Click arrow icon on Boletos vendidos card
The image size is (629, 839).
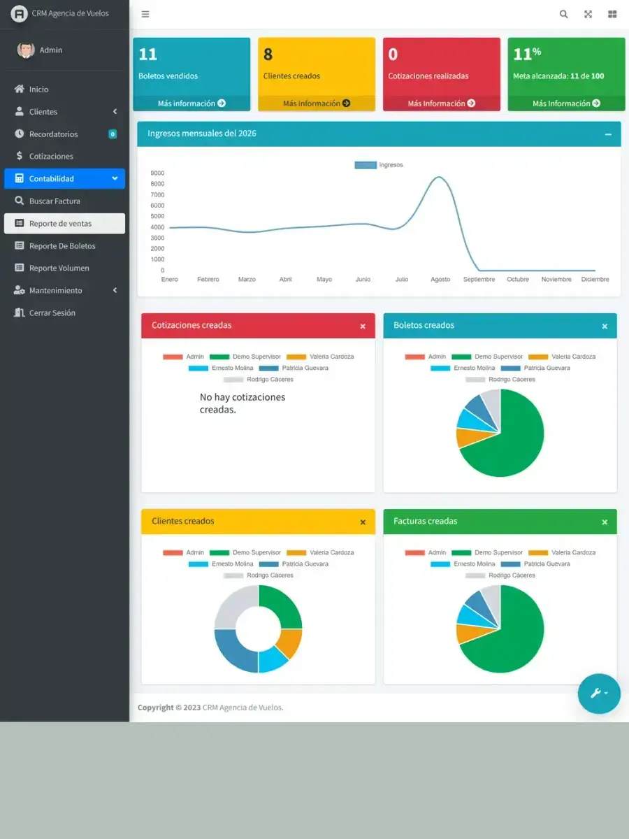(x=222, y=103)
